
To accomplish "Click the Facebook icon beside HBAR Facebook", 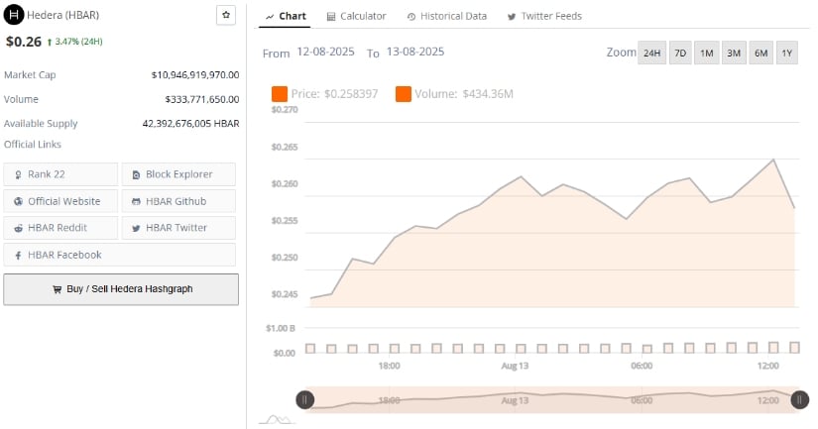I will [x=18, y=256].
